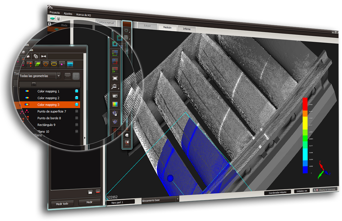Switch to the Informe tab
Screen dimensions: 342x221
click(187, 29)
